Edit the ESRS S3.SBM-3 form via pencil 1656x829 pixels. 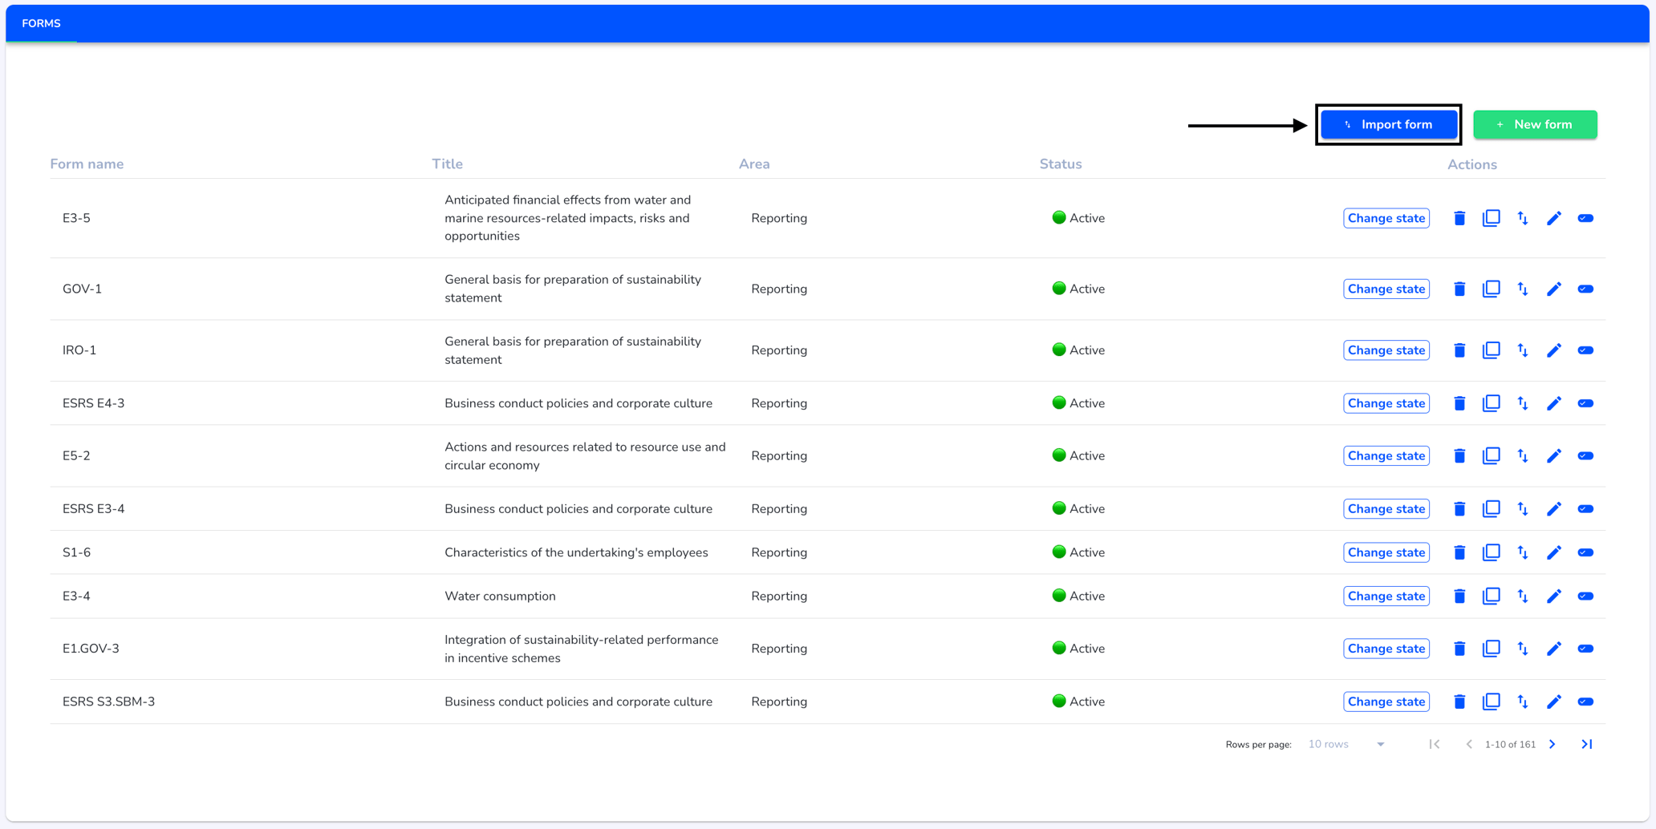pos(1554,702)
